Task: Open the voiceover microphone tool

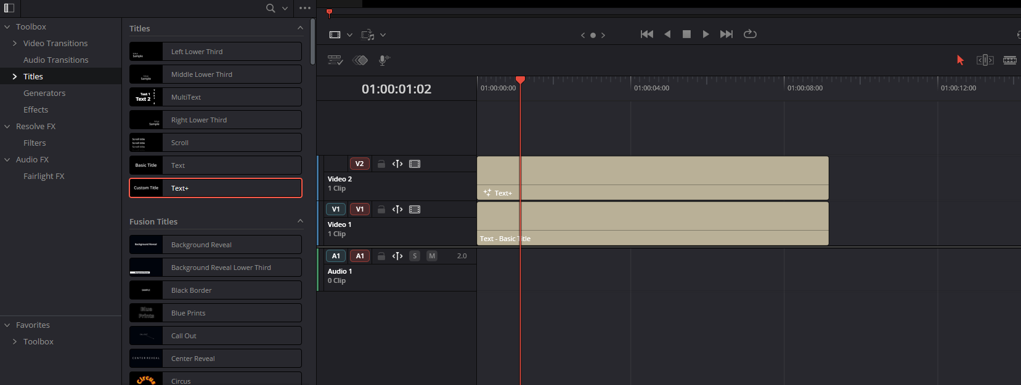Action: tap(383, 60)
